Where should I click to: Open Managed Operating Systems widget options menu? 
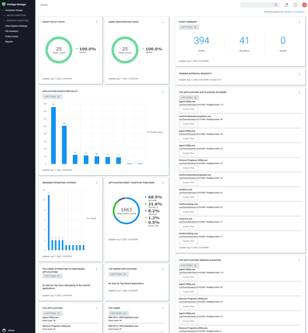point(97,183)
